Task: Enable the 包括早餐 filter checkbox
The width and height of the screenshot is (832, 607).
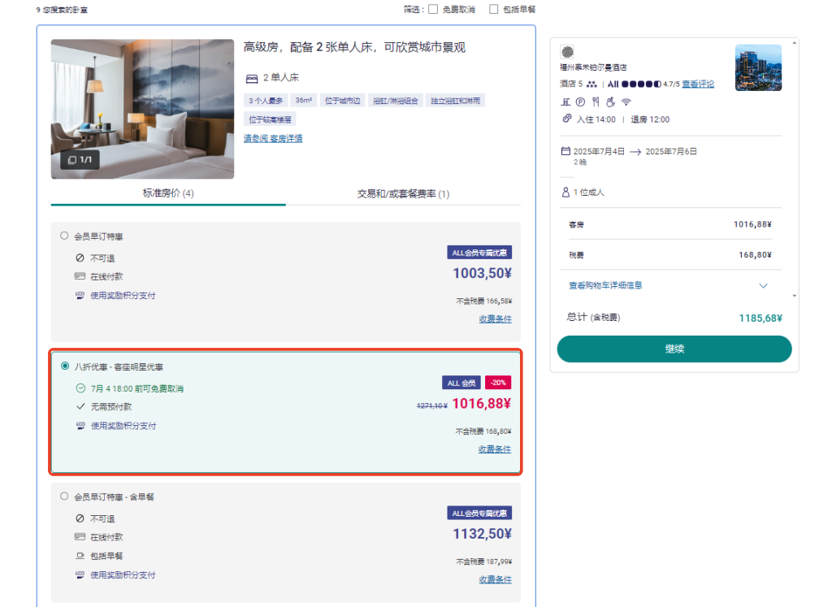Action: (493, 9)
